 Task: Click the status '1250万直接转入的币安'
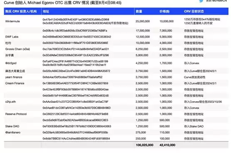point(198,23)
